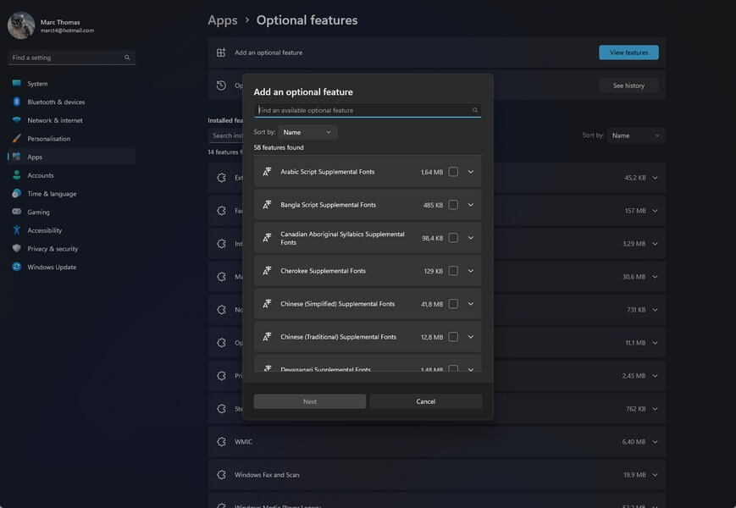Image resolution: width=736 pixels, height=508 pixels.
Task: Open Personalisation settings
Action: click(71, 138)
